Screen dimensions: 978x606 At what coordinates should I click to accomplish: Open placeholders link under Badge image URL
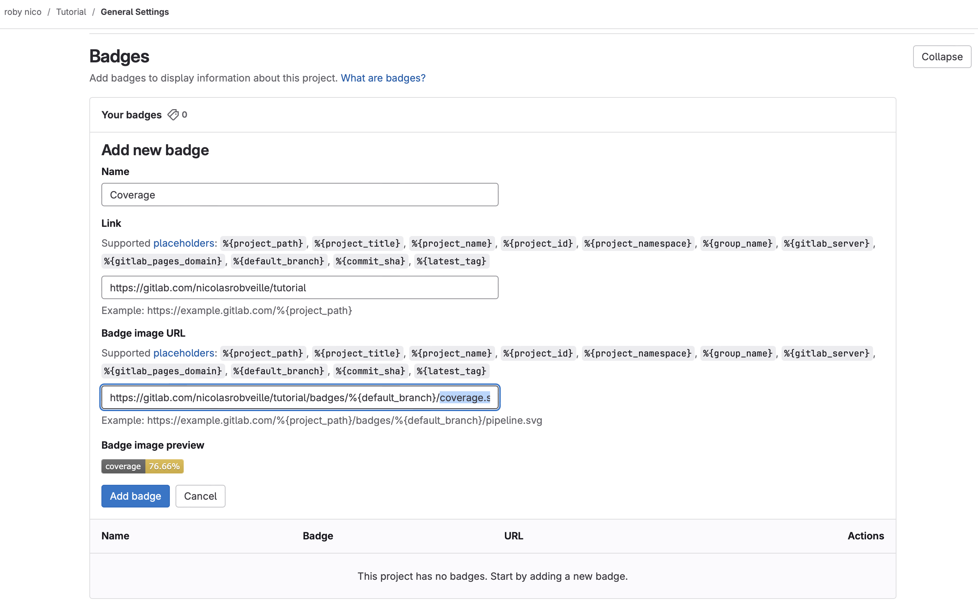184,353
